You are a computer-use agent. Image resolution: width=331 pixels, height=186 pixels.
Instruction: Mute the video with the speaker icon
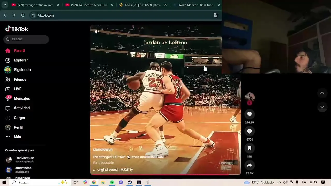point(97,32)
